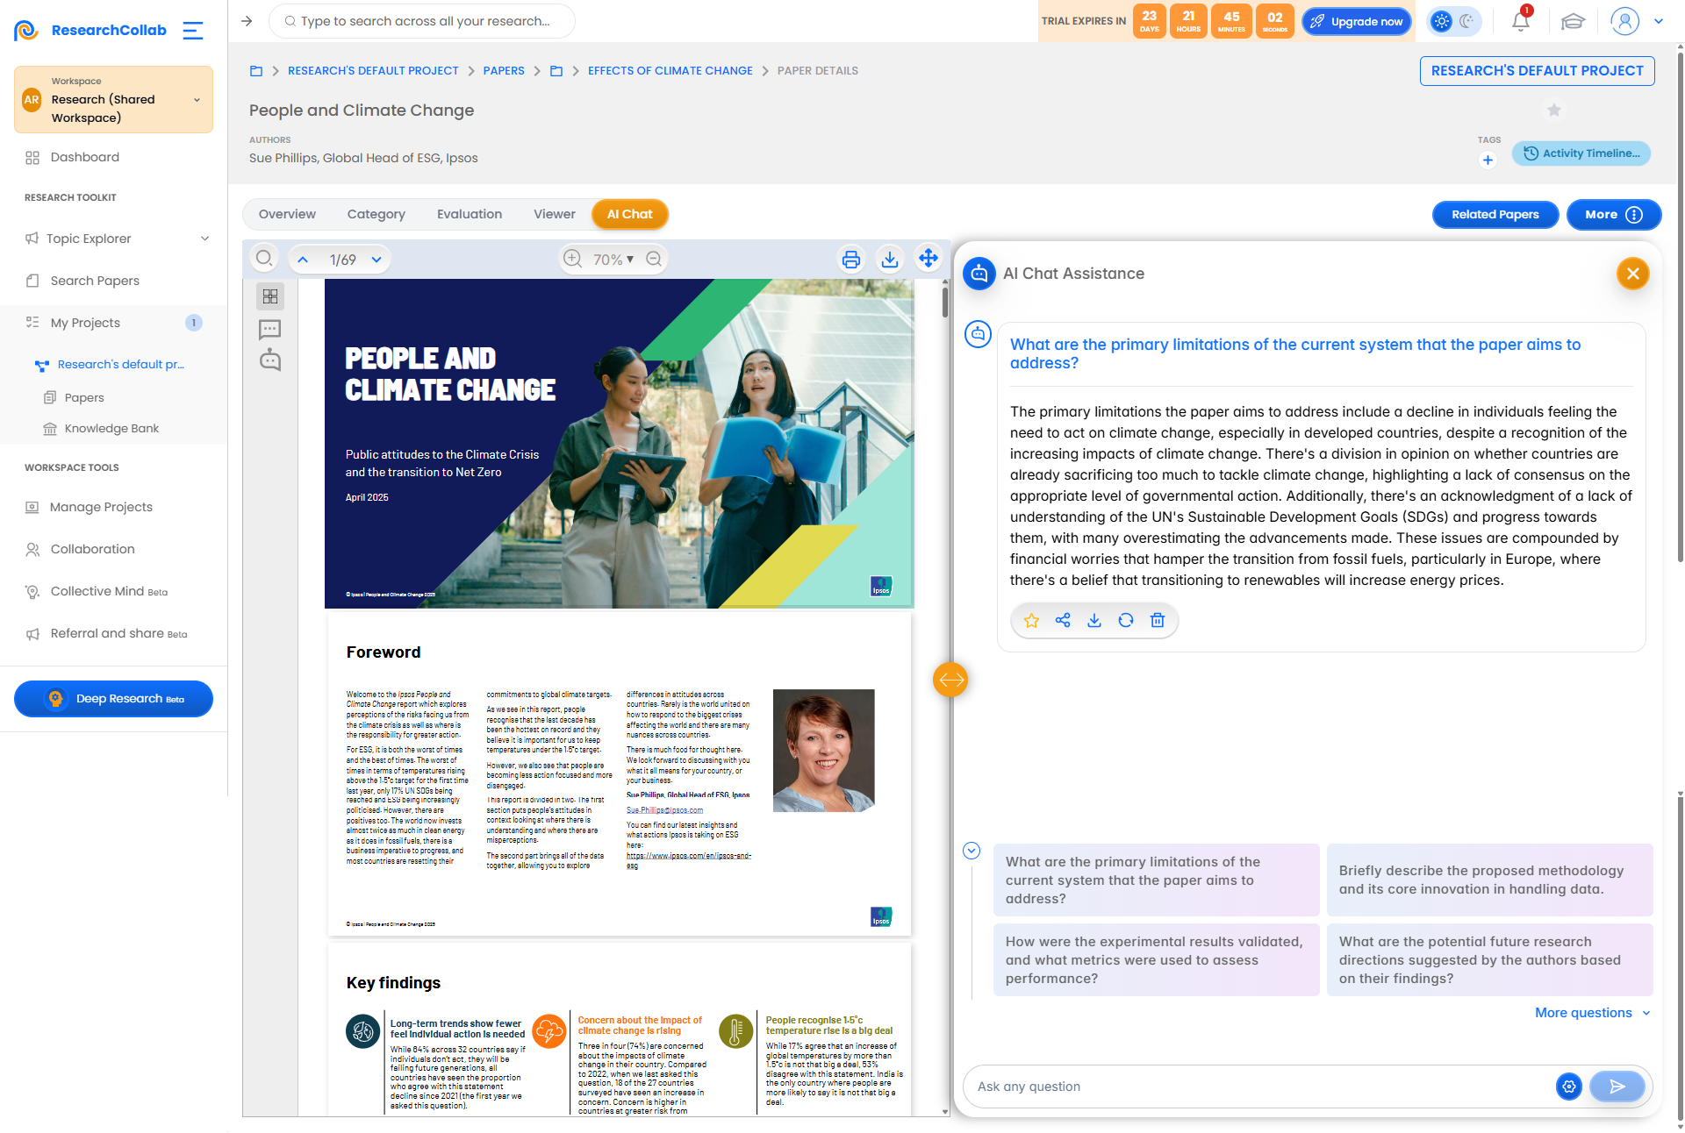Expand More questions list
The height and width of the screenshot is (1133, 1685).
[x=1592, y=1013]
